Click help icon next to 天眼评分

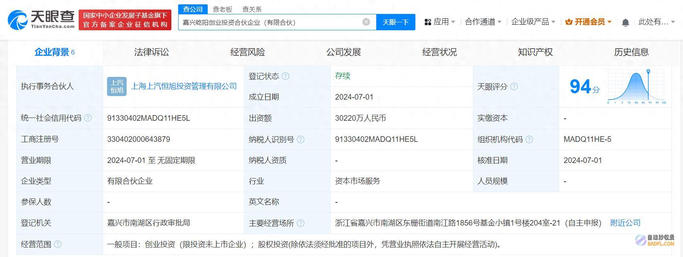514,86
